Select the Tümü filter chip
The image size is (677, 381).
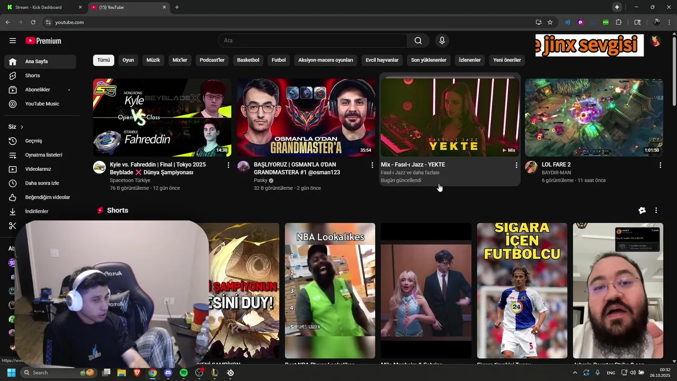[x=104, y=60]
